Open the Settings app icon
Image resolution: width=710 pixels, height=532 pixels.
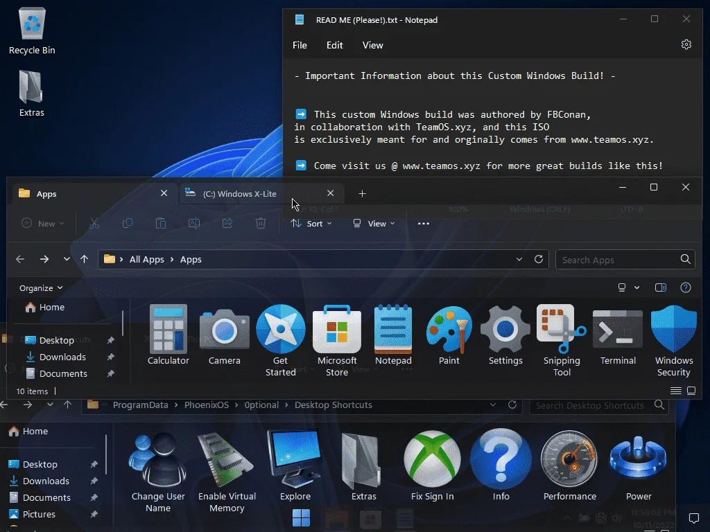tap(505, 335)
